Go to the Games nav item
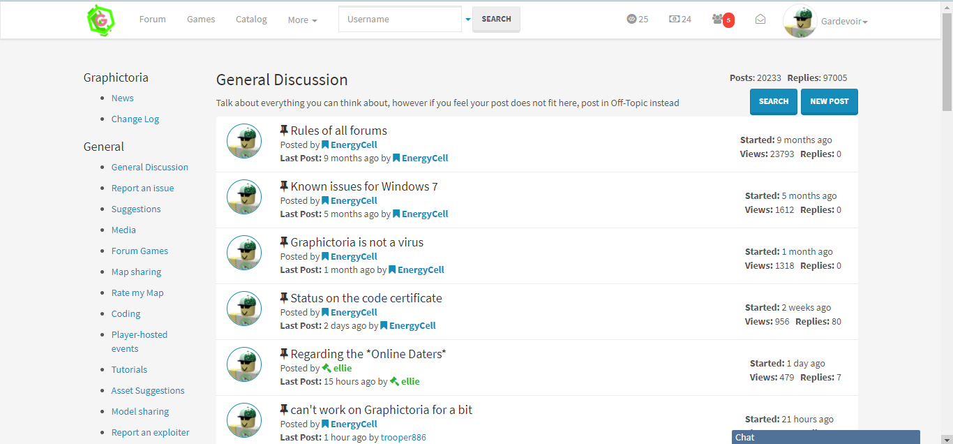The image size is (953, 444). tap(201, 20)
